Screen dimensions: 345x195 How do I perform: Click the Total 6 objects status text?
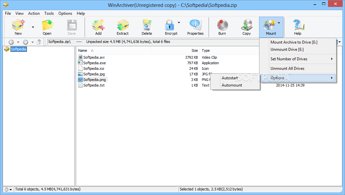coord(48,189)
